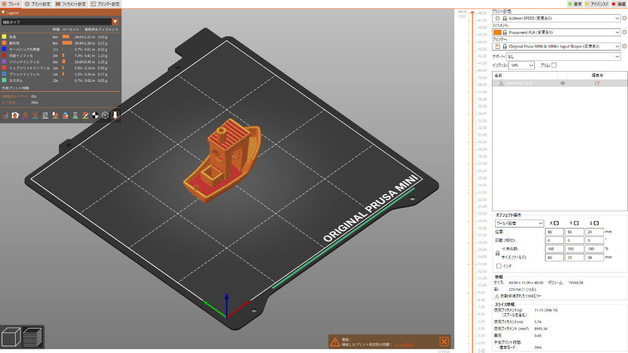Toggle visibility eye for Jobenchy object
Screen dimensions: 628x353
tap(563, 83)
